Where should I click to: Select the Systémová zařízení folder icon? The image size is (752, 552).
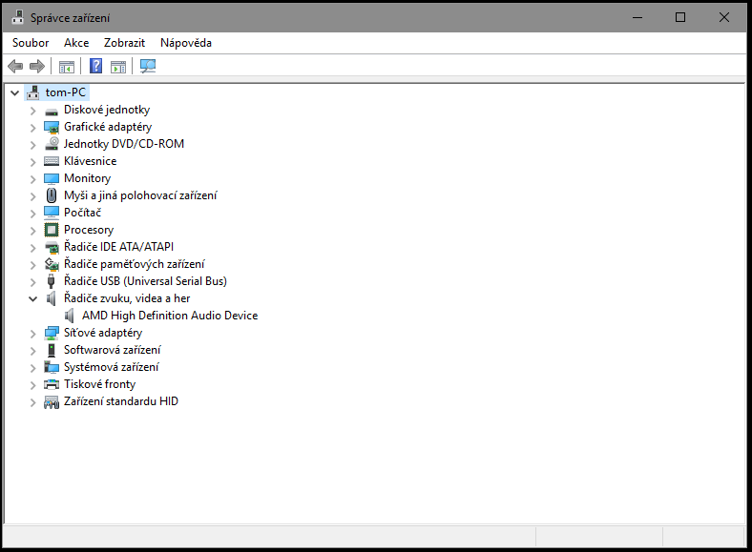[x=52, y=367]
